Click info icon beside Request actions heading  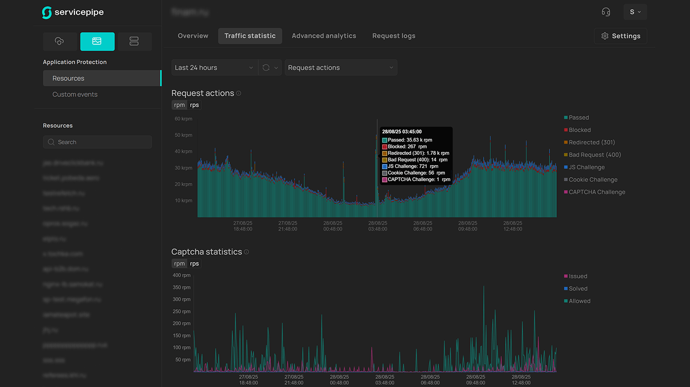tap(239, 93)
